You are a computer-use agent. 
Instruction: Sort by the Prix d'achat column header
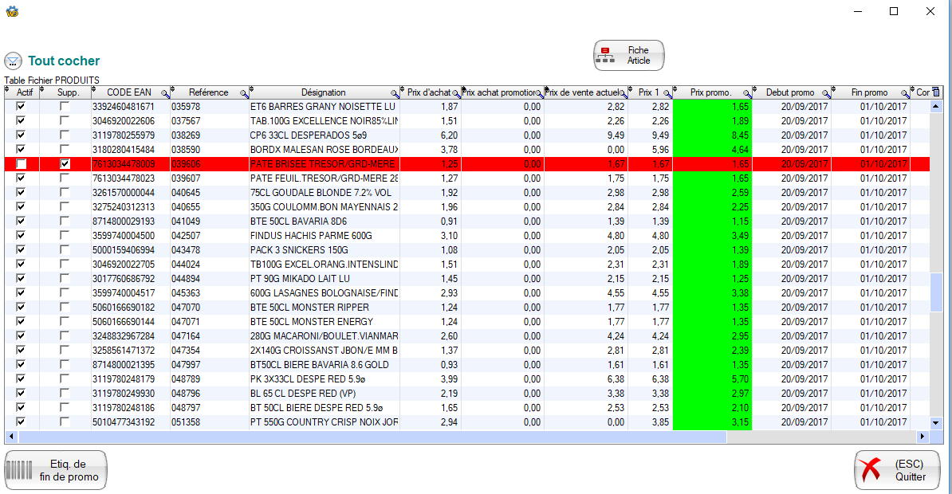(x=428, y=92)
